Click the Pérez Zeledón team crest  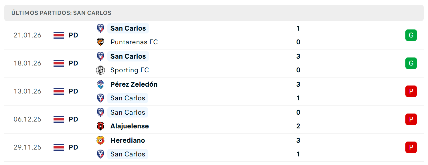100,84
